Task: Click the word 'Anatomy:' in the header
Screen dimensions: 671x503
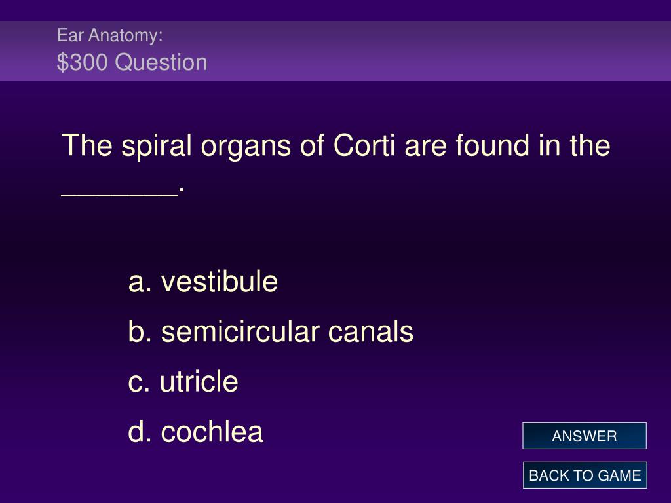Action: click(x=126, y=36)
